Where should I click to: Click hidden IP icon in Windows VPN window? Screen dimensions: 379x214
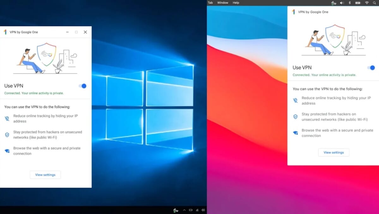(7, 119)
